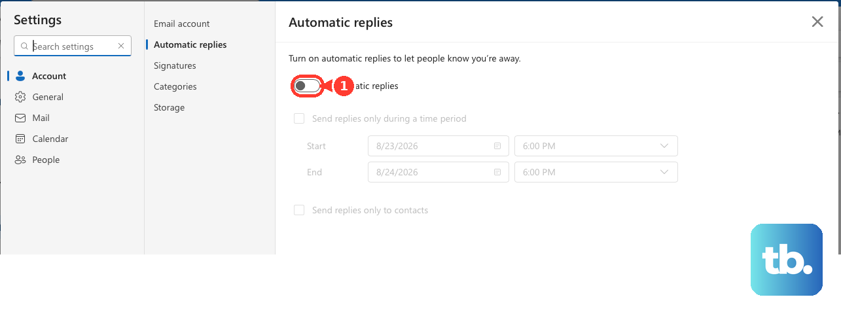Image resolution: width=841 pixels, height=314 pixels.
Task: Open calendar picker for Start date 8/23/2026
Action: (x=497, y=146)
